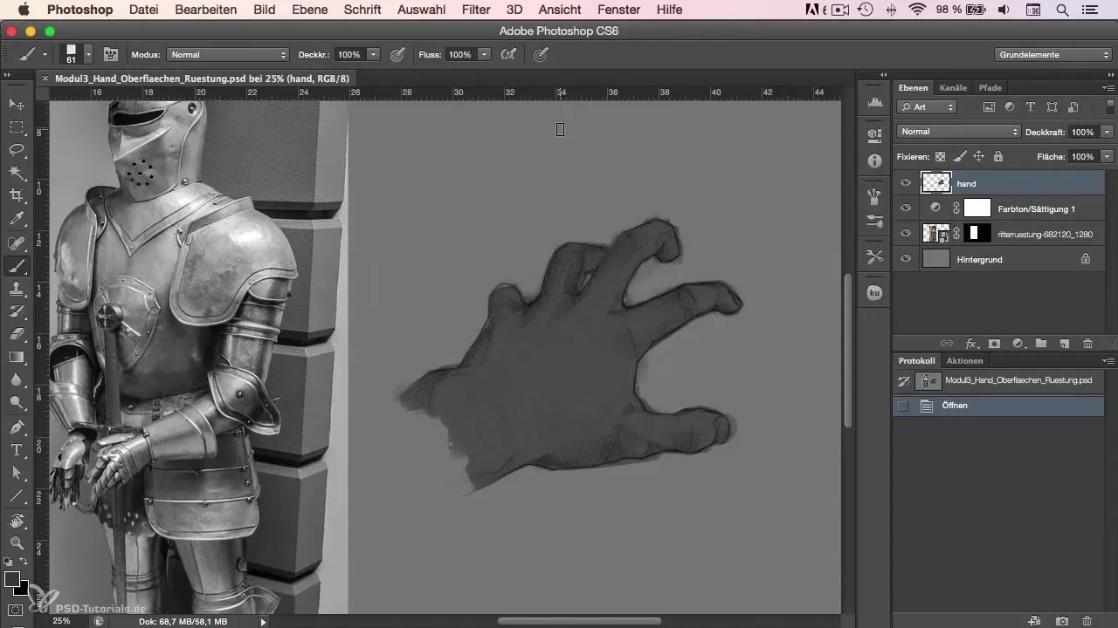Image resolution: width=1118 pixels, height=628 pixels.
Task: Select the Pen tool
Action: [x=16, y=427]
